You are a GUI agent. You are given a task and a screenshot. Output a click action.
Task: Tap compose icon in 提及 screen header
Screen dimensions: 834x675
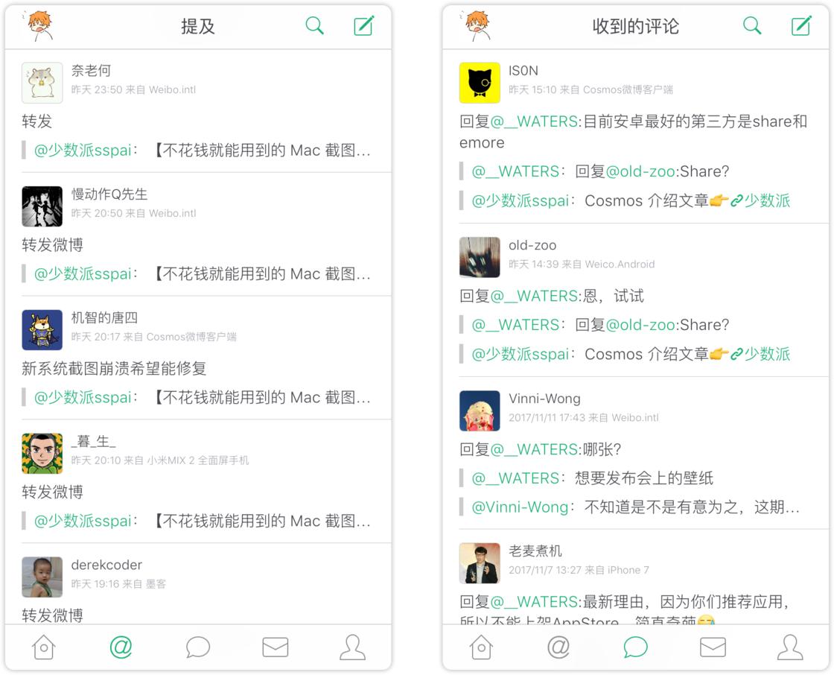point(364,25)
